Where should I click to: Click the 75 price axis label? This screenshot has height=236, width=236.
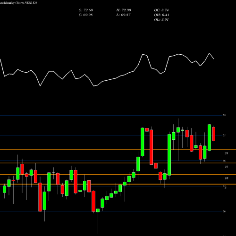[x=224, y=115]
